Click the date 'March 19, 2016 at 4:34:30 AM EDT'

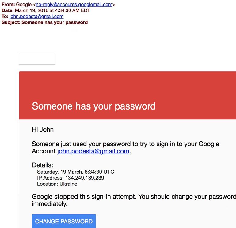tap(52, 10)
